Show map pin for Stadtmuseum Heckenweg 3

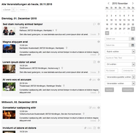[x=62, y=68]
